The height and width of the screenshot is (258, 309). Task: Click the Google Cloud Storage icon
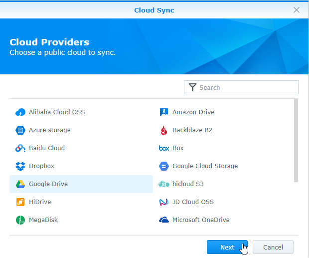coord(164,166)
